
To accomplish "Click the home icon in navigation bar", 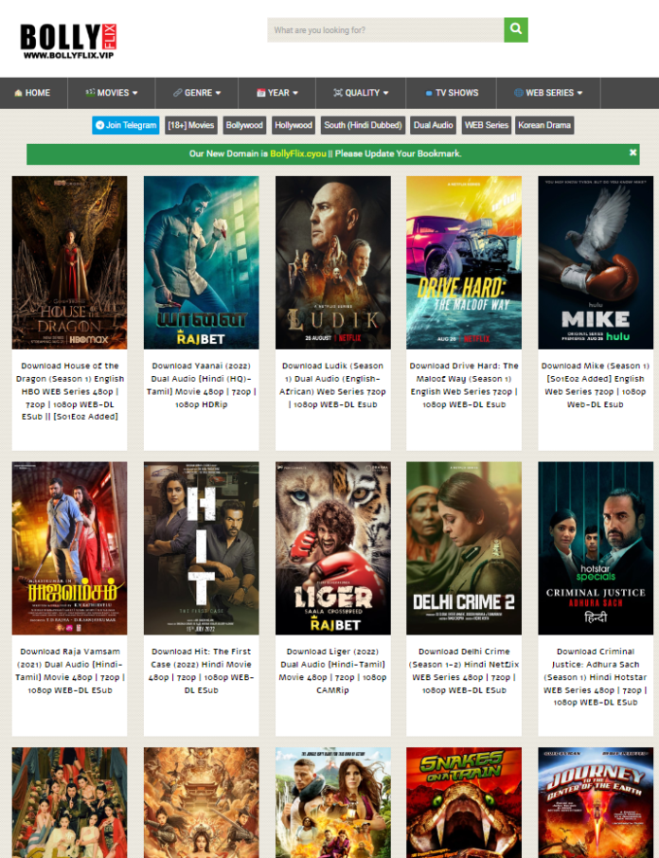I will tap(19, 93).
